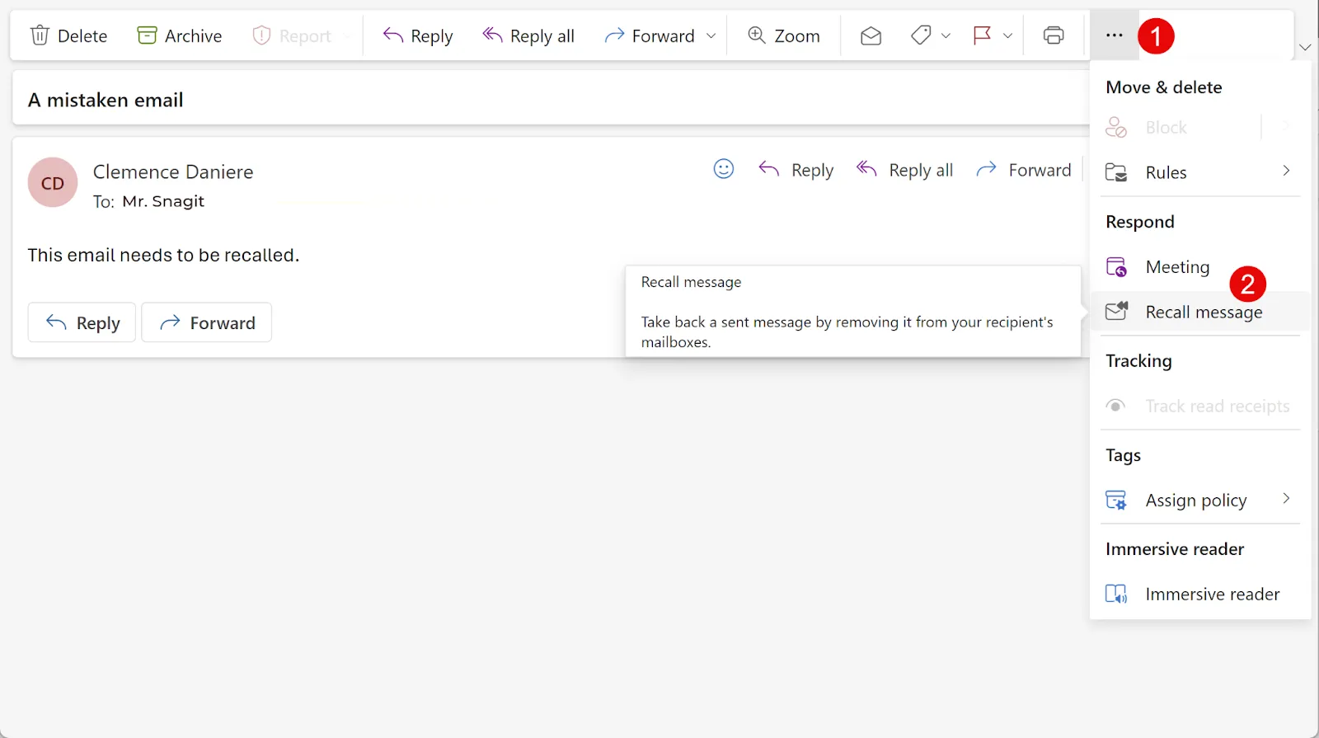1319x738 pixels.
Task: Click the Rules folder icon
Action: [x=1116, y=172]
